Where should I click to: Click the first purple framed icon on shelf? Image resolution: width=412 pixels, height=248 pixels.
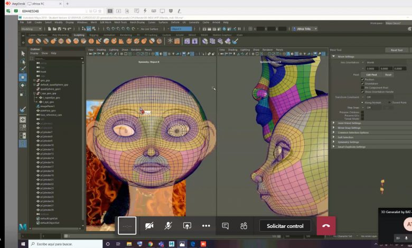coord(187,41)
